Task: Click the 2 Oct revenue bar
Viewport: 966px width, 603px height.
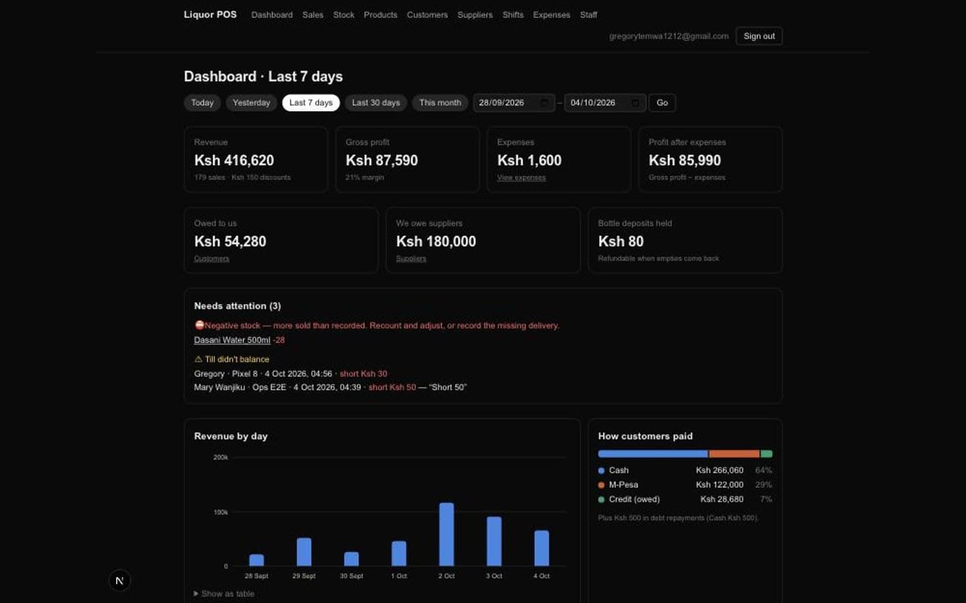Action: tap(446, 535)
